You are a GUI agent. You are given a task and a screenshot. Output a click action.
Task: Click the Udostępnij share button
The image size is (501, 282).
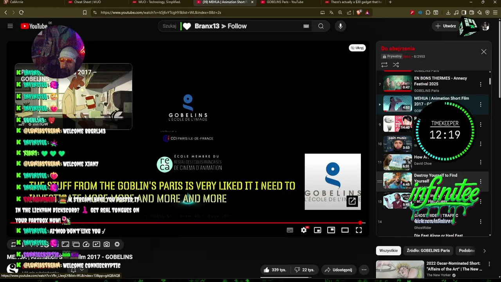(339, 270)
